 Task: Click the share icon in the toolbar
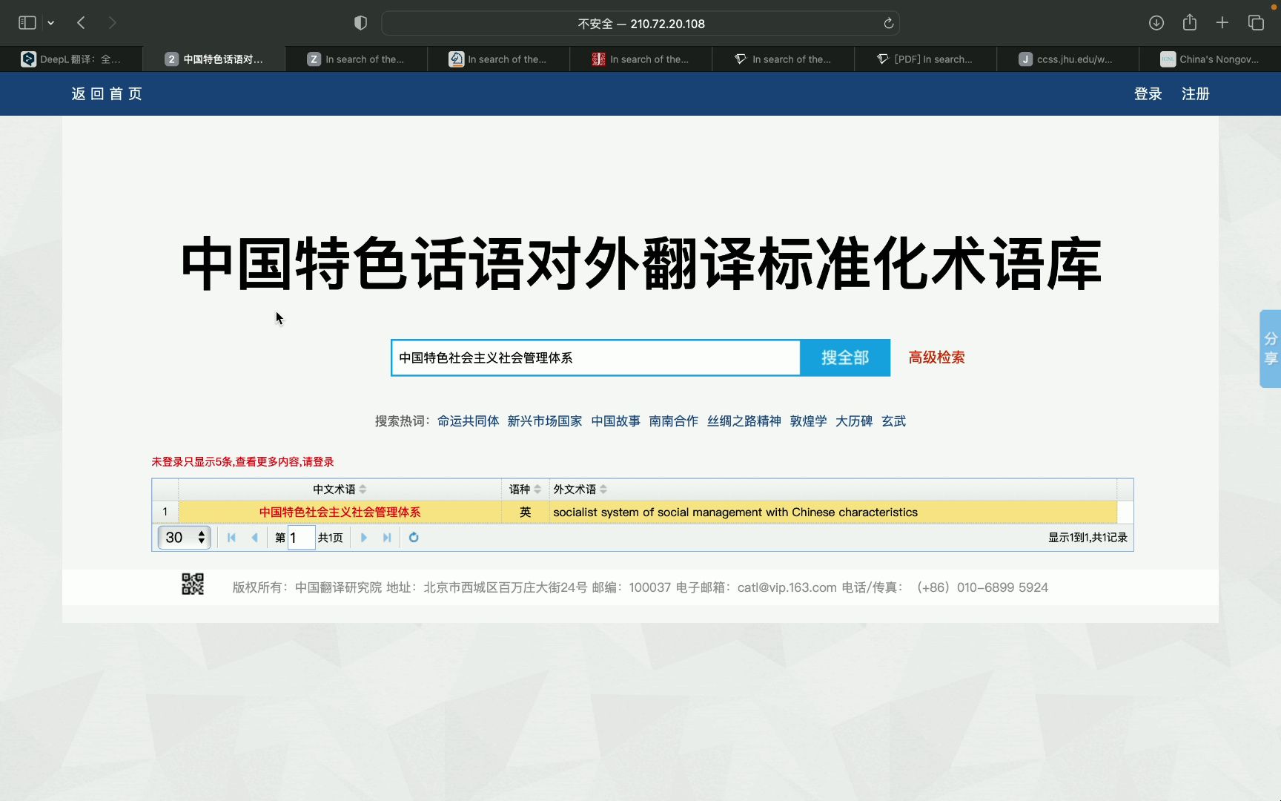pos(1189,22)
